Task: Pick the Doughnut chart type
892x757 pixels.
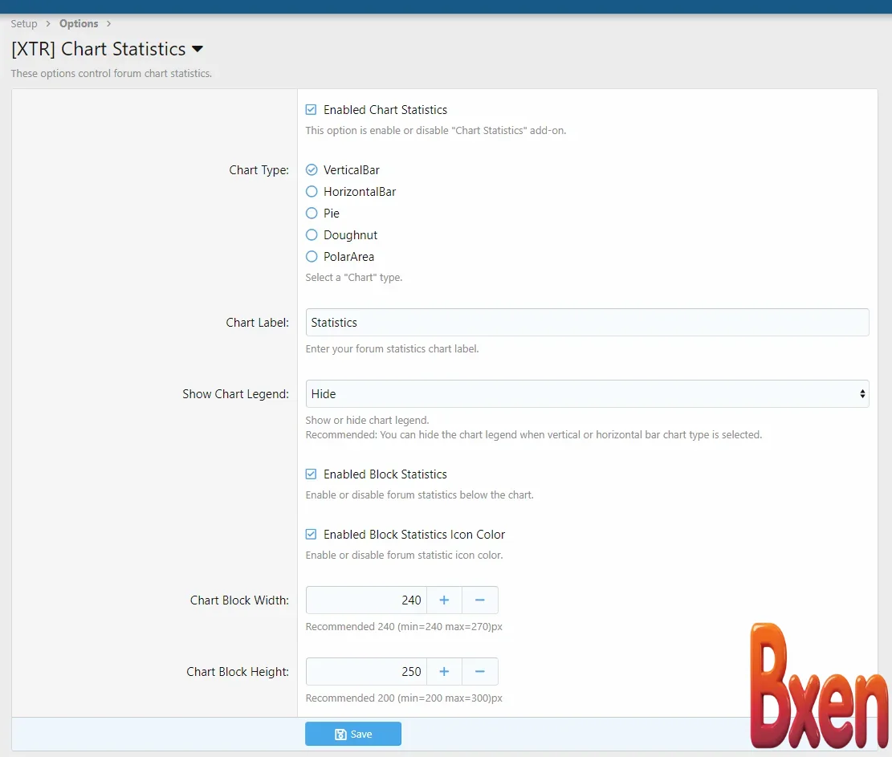Action: pyautogui.click(x=312, y=235)
